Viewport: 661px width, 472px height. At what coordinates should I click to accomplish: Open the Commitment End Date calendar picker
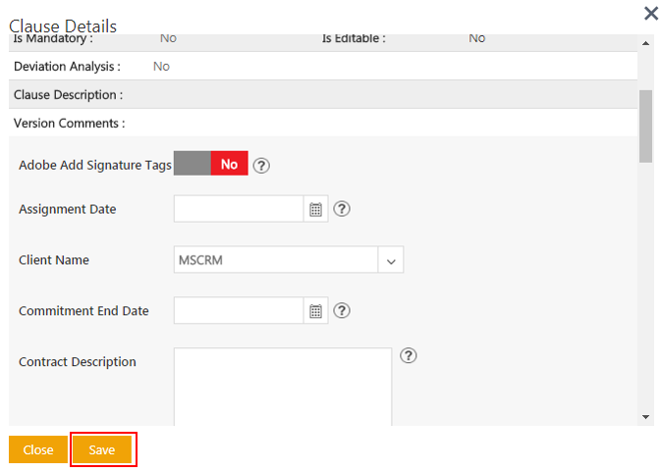(316, 311)
